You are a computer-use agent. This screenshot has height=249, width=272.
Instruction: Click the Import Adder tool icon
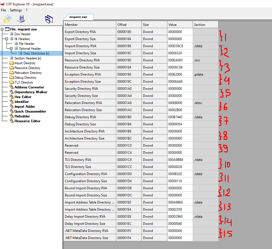click(12, 107)
